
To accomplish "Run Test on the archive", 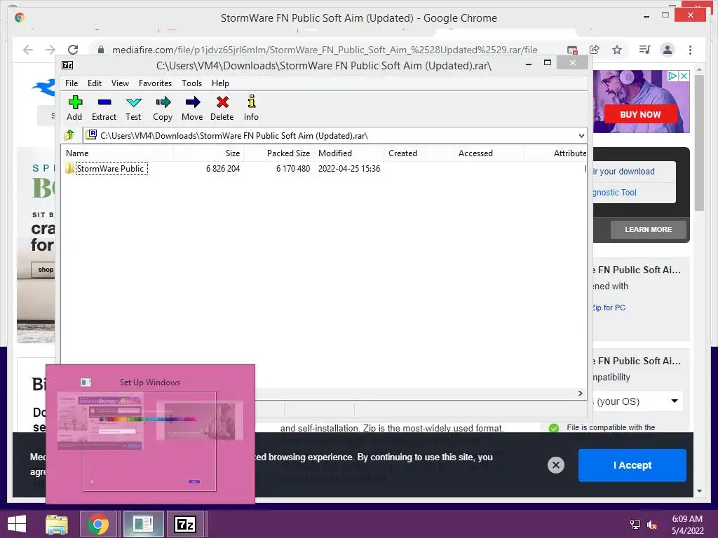I will [x=133, y=108].
